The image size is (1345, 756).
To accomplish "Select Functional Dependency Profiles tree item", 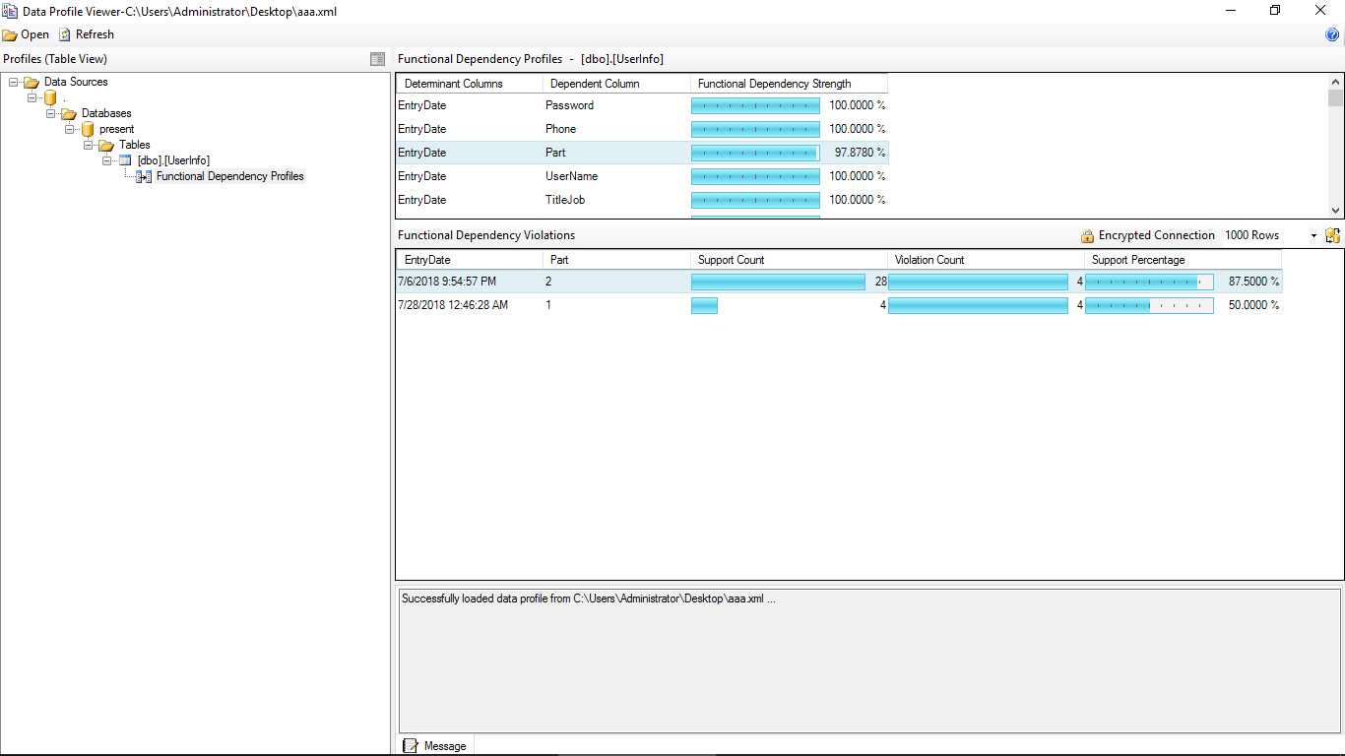I will [x=229, y=176].
